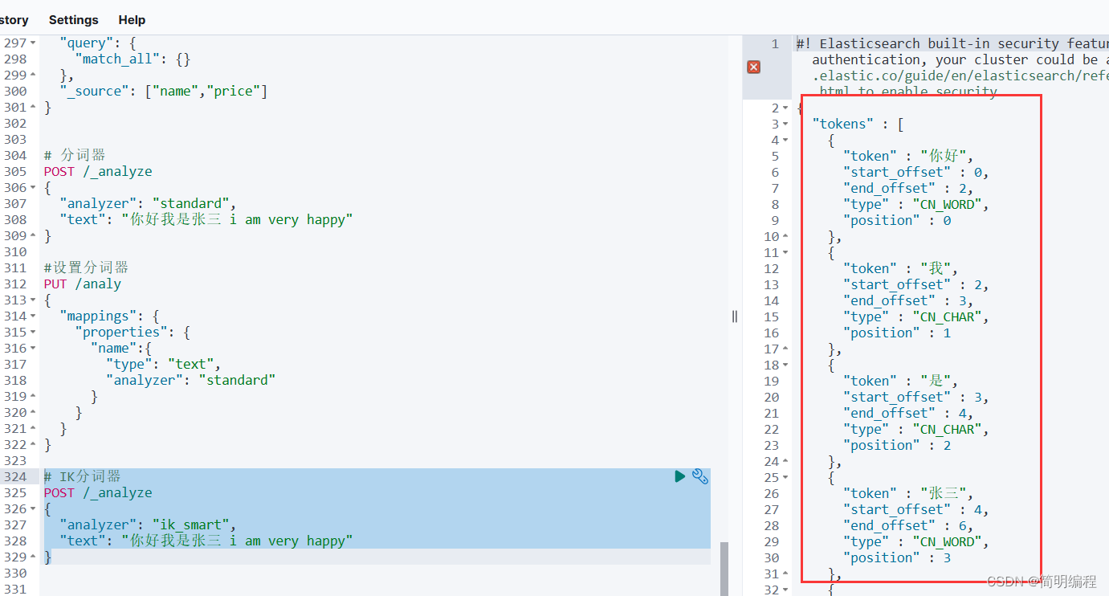Toggle fold marker at response line 10

click(x=785, y=236)
